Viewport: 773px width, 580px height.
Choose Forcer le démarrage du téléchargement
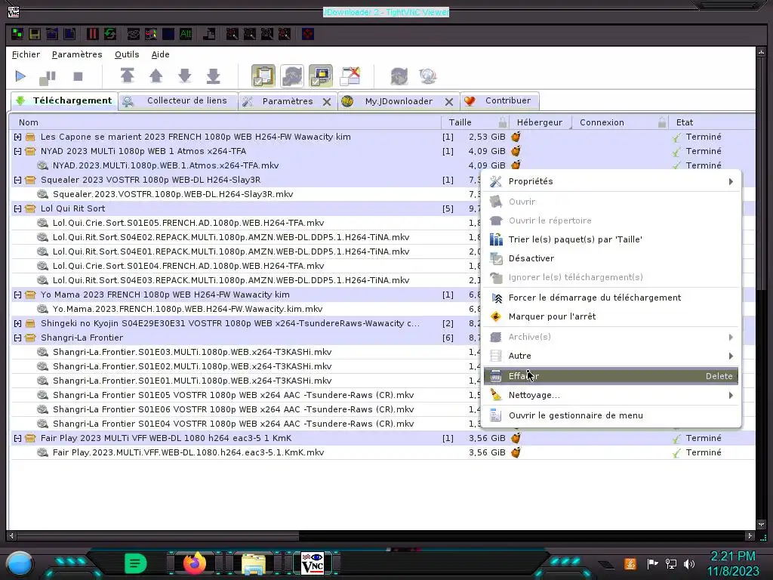pyautogui.click(x=611, y=298)
